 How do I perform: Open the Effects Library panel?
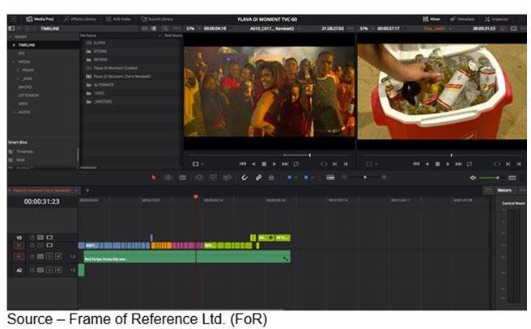click(x=80, y=19)
